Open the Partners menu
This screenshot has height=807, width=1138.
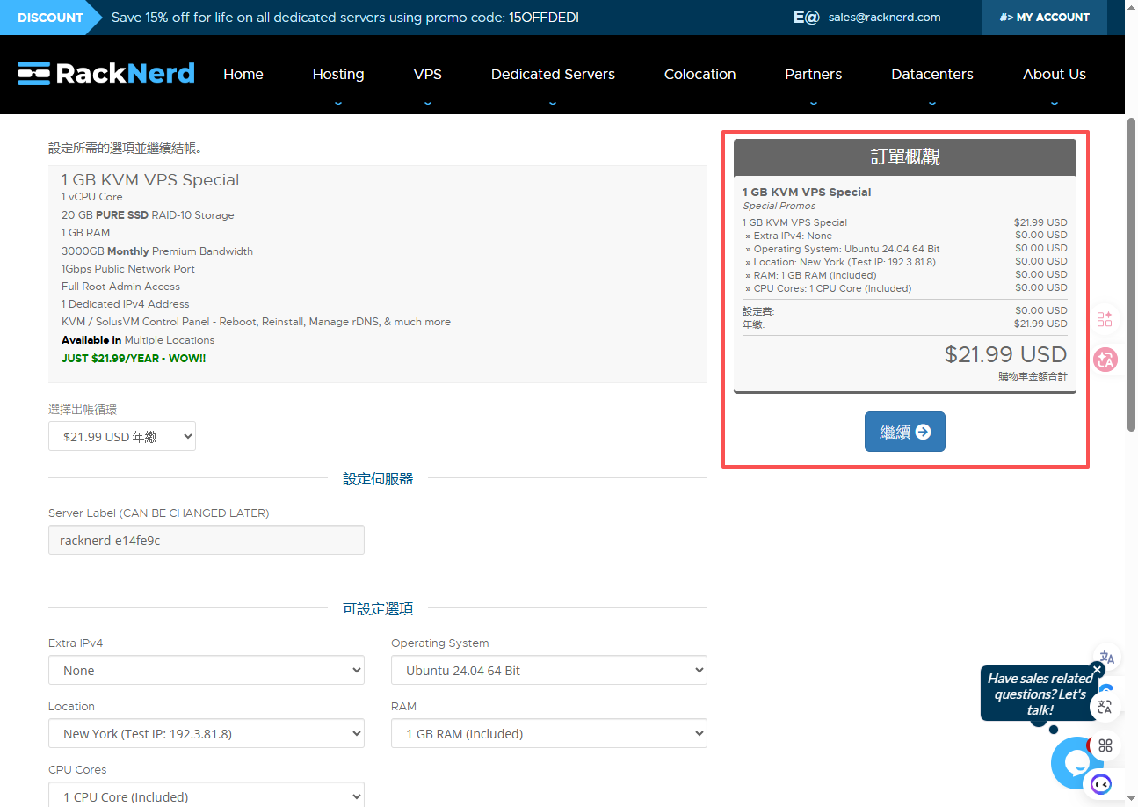814,74
